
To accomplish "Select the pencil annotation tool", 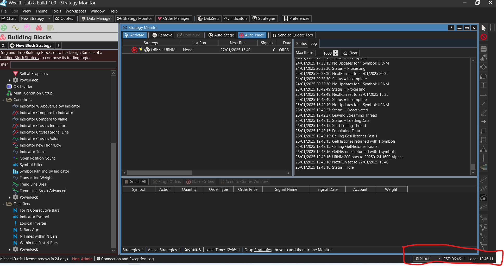I will click(483, 113).
